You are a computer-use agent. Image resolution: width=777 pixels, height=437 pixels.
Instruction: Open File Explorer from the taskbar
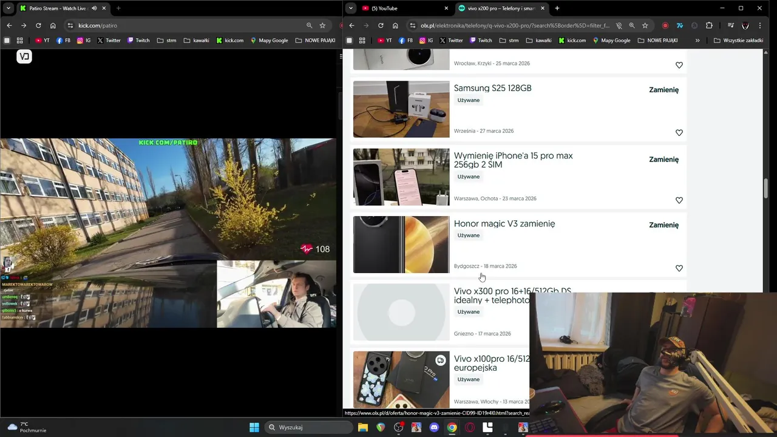(362, 427)
